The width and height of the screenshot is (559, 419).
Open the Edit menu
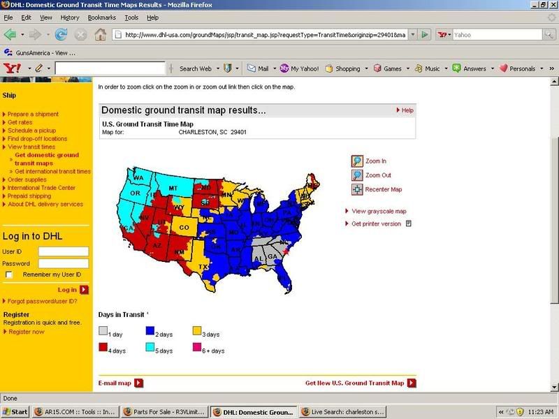click(26, 17)
